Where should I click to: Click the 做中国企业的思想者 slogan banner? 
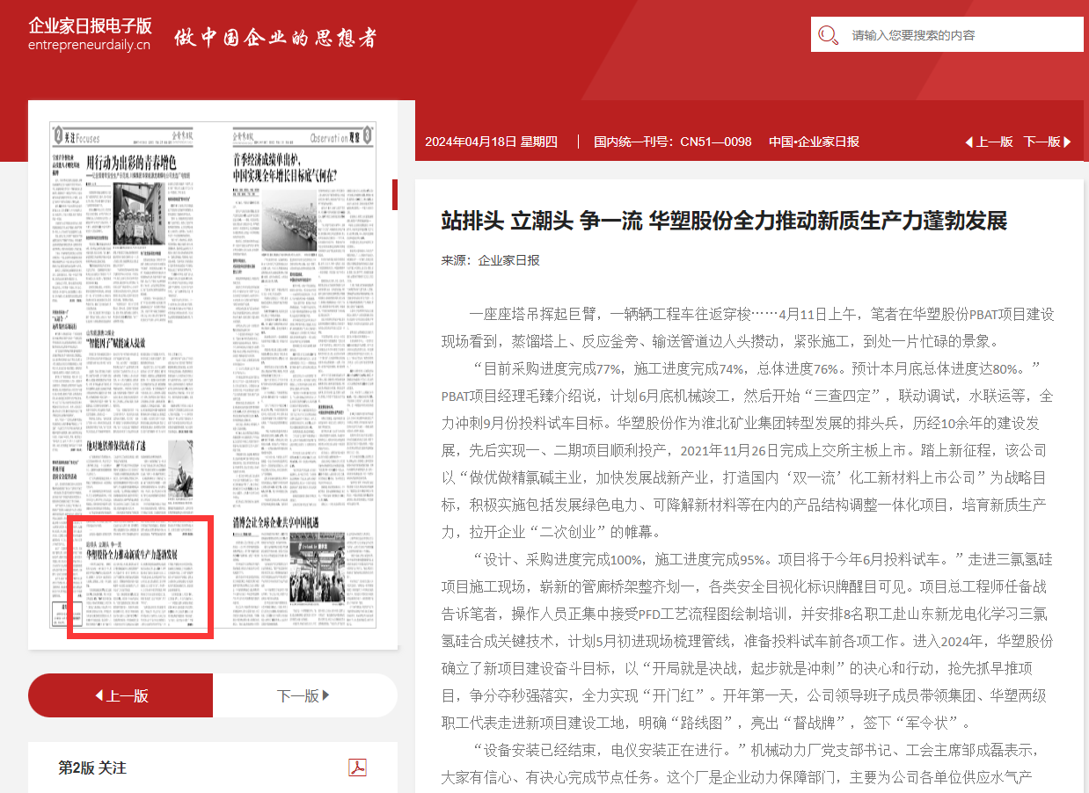coord(275,38)
